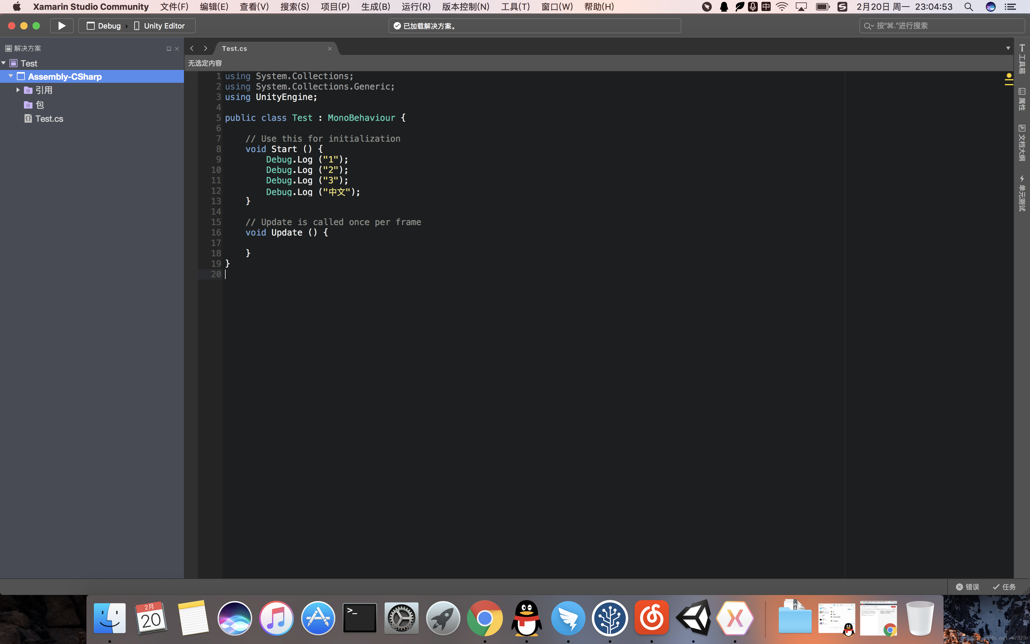The width and height of the screenshot is (1030, 644).
Task: Click the AirPlay display icon
Action: [801, 7]
